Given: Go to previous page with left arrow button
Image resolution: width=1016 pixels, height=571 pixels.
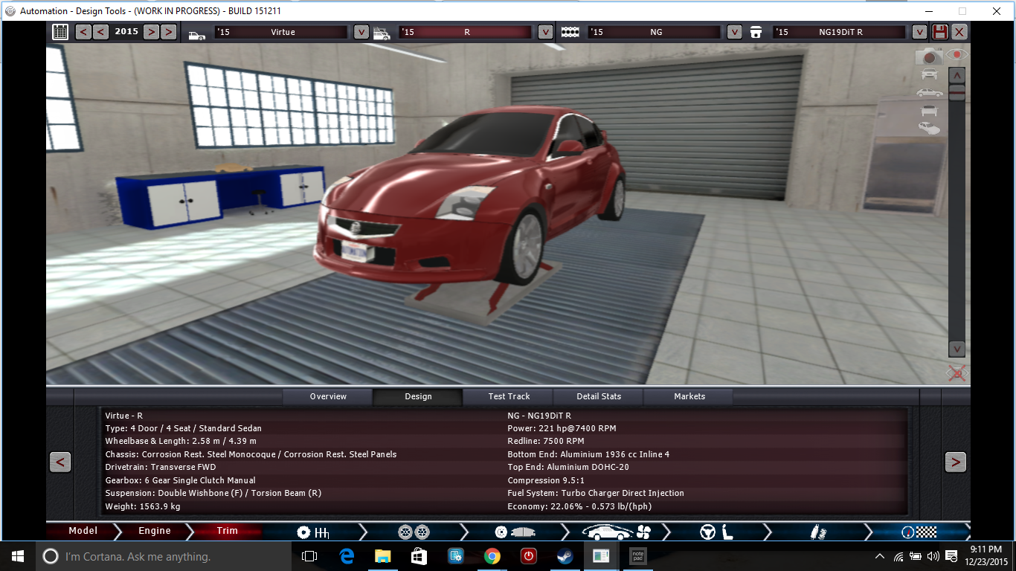Looking at the screenshot, I should [x=60, y=462].
